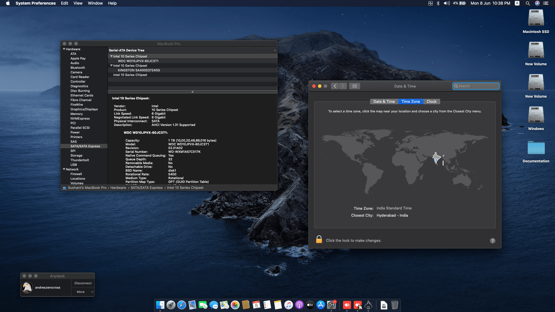Open Reminders from the Dock
This screenshot has height=312, width=555.
(x=267, y=305)
